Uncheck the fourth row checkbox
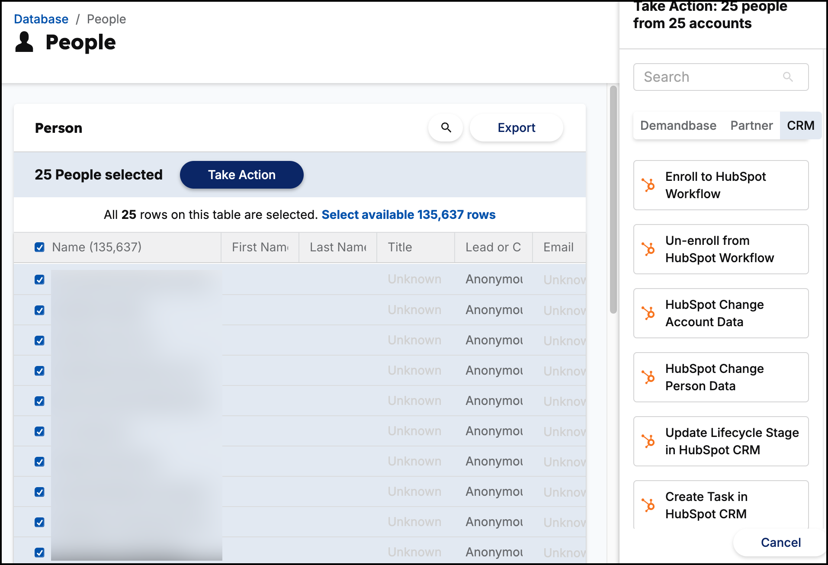 (39, 371)
